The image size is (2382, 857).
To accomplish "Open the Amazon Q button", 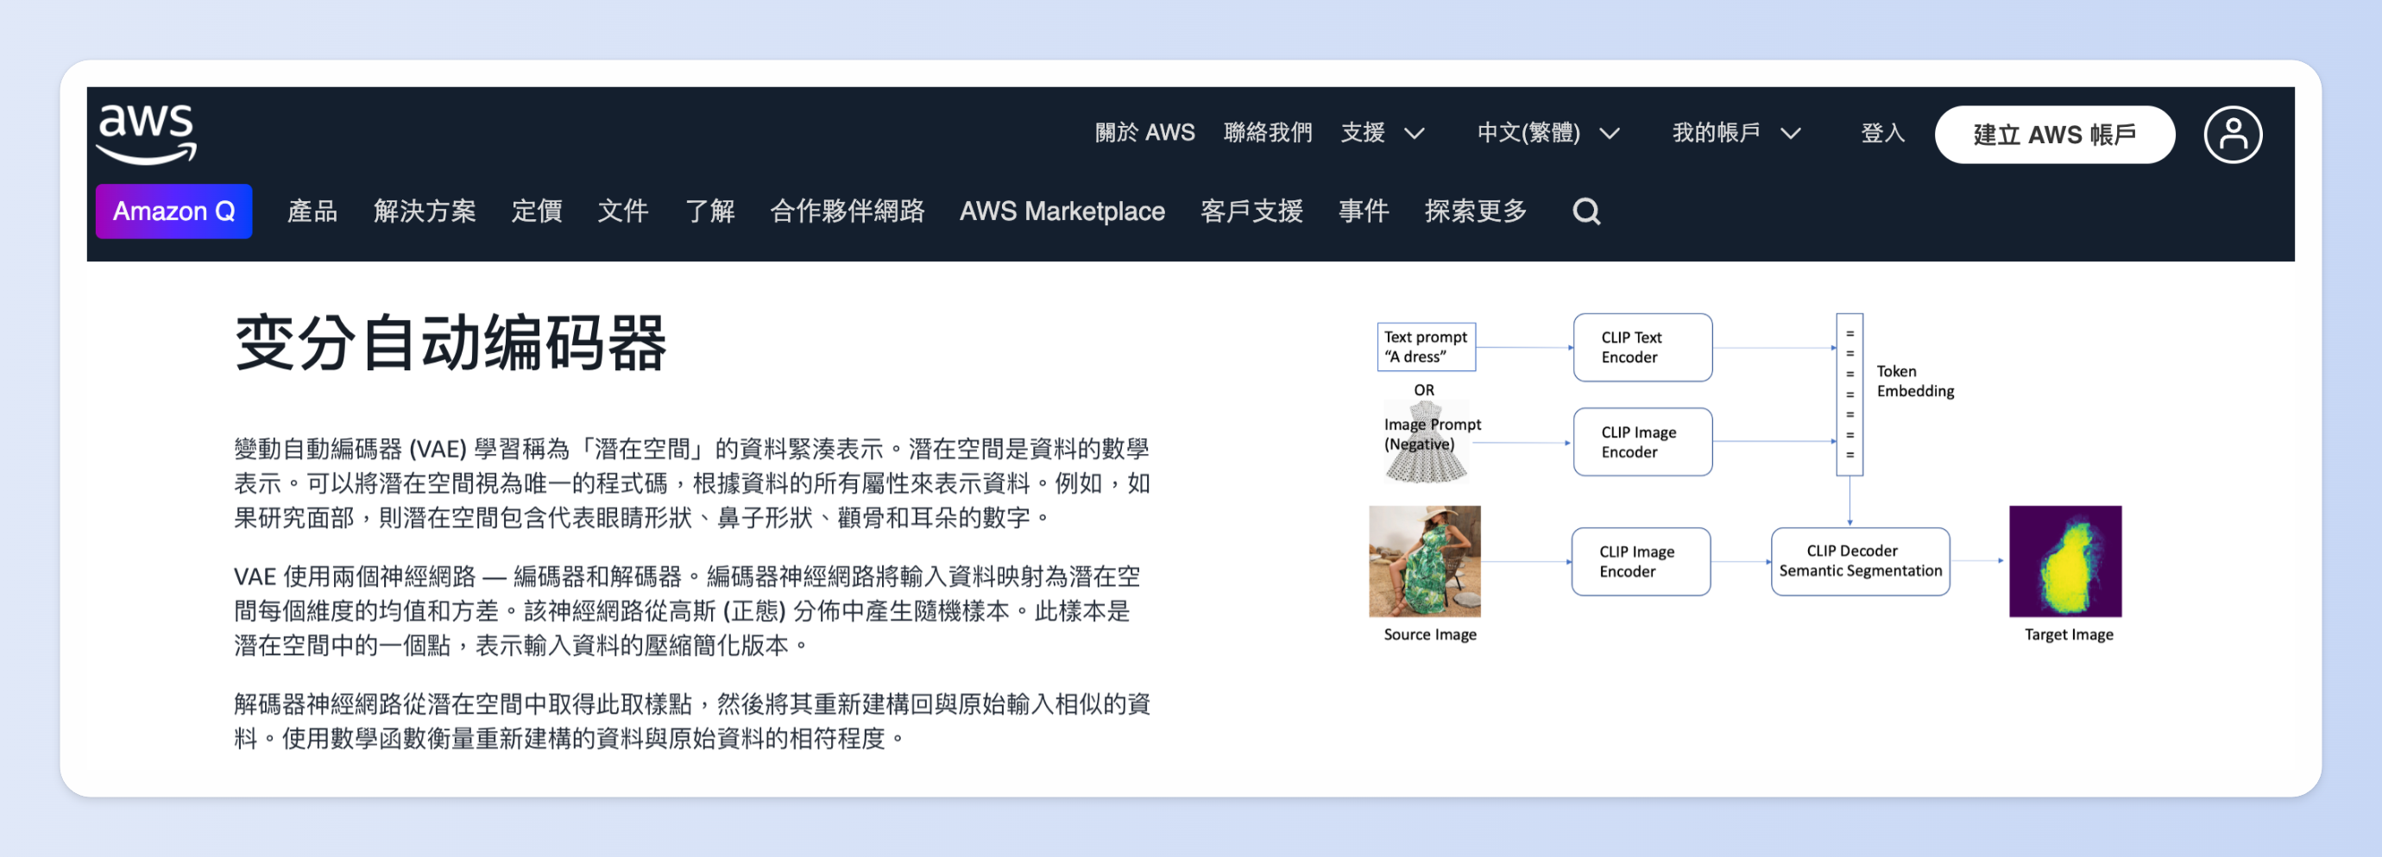I will point(173,211).
